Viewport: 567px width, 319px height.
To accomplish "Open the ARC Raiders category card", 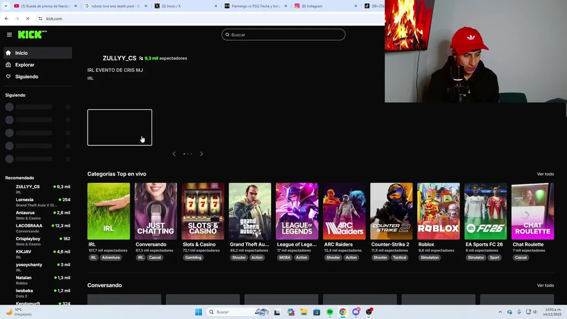I will (344, 211).
